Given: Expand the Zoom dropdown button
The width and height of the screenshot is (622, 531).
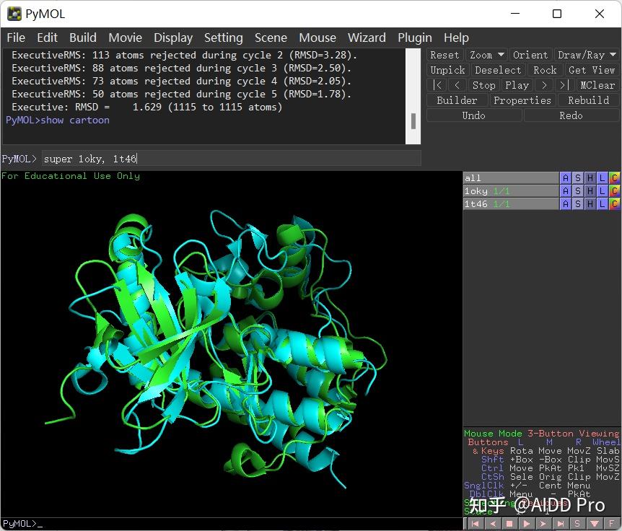Looking at the screenshot, I should (486, 55).
